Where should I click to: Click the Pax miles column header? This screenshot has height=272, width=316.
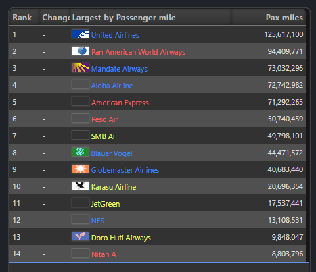pos(284,18)
